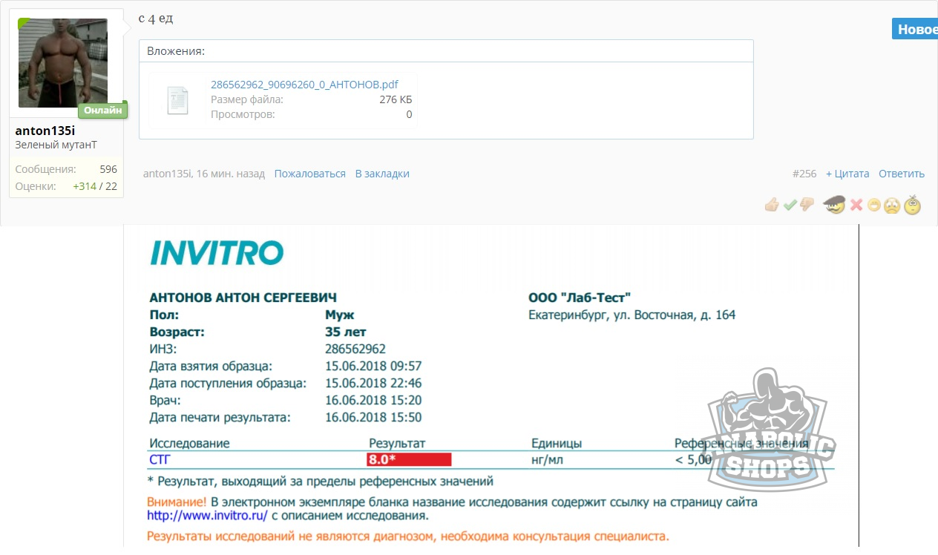Open the АНТОНОВ.pdf attachment link
938x555 pixels.
[x=305, y=85]
